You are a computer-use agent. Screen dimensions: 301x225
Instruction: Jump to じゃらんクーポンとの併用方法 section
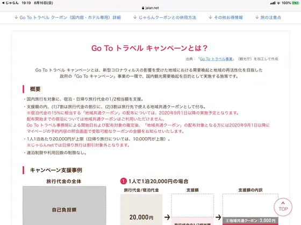[164, 17]
